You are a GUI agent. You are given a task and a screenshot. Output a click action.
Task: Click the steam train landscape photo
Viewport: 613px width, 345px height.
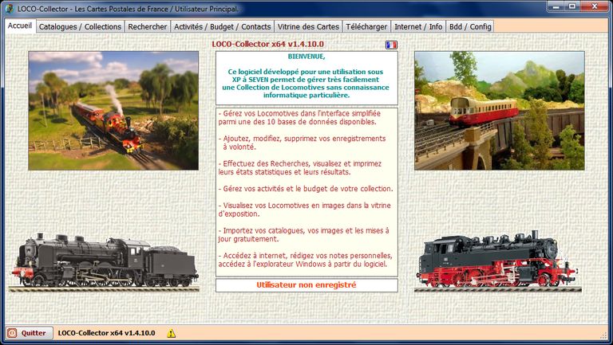click(x=113, y=111)
